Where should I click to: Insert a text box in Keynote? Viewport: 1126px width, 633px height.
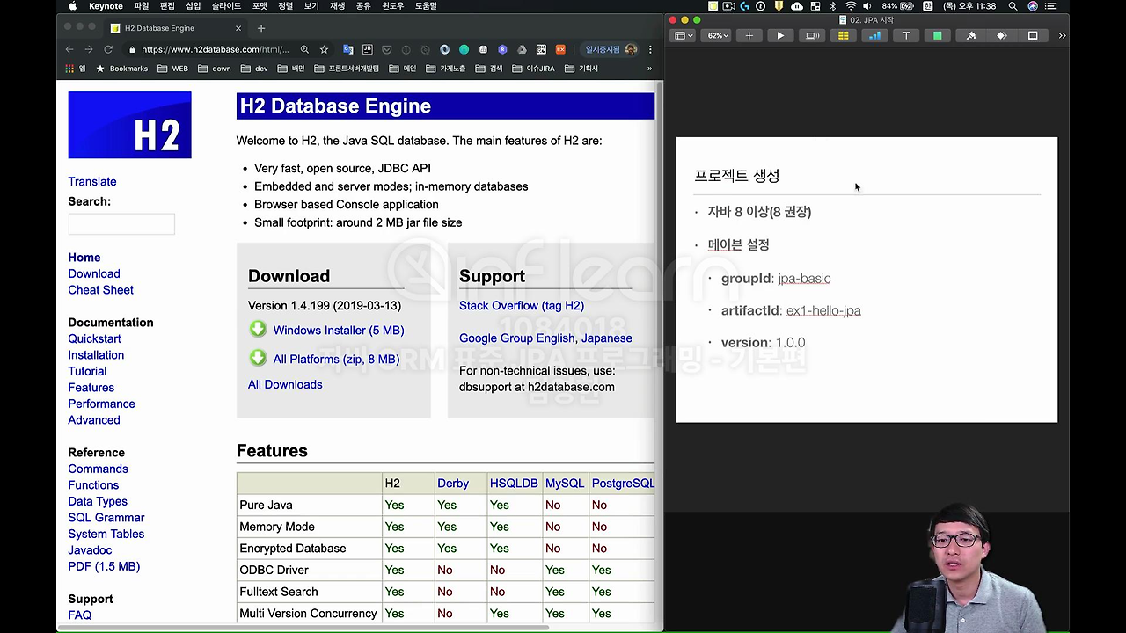[x=906, y=36]
